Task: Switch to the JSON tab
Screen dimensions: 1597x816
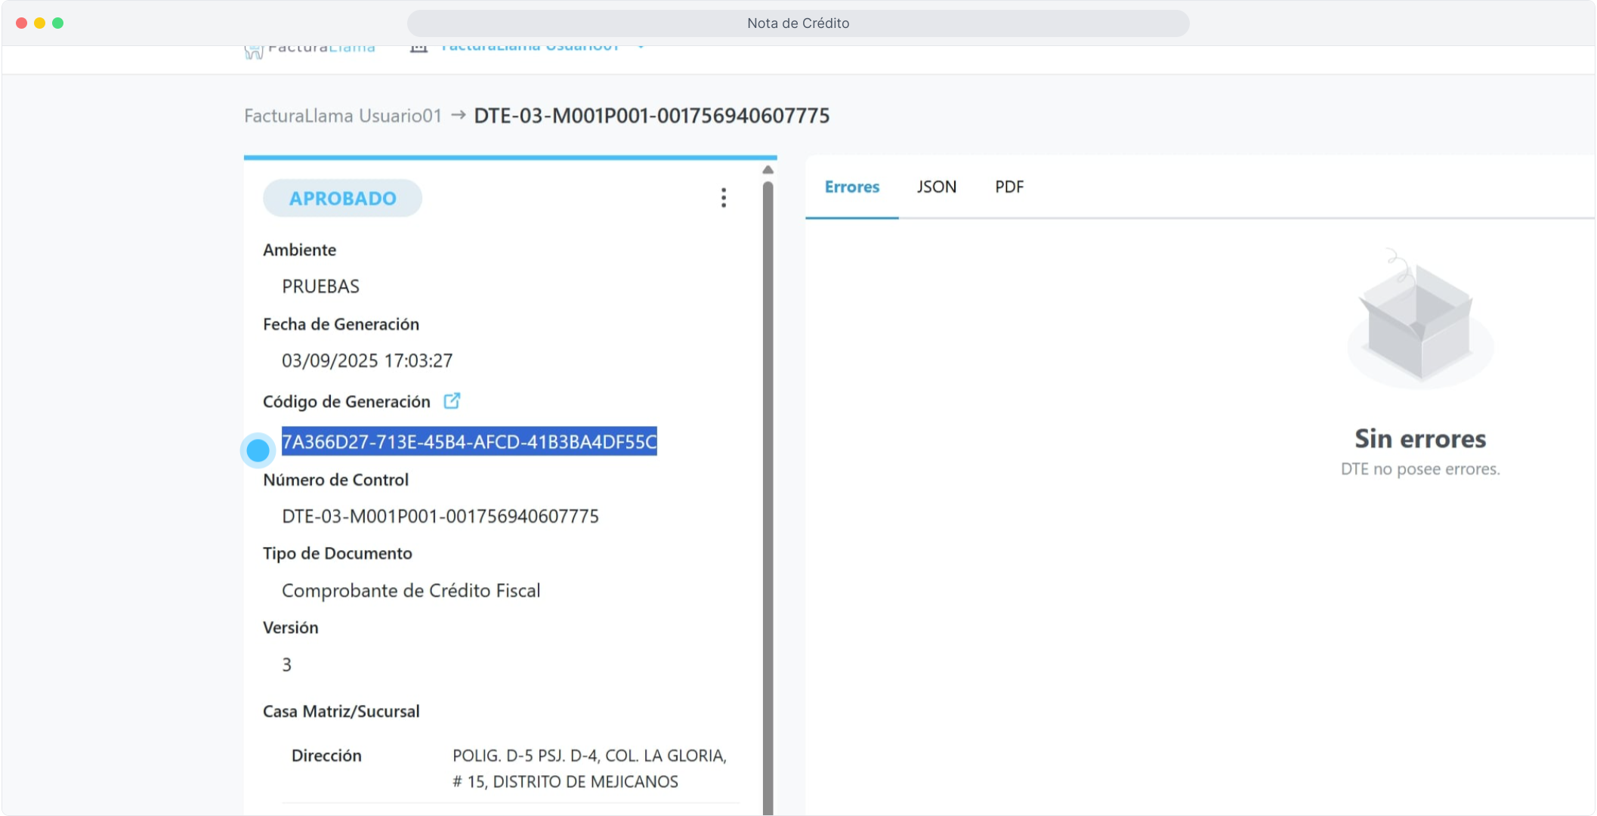Action: 936,187
